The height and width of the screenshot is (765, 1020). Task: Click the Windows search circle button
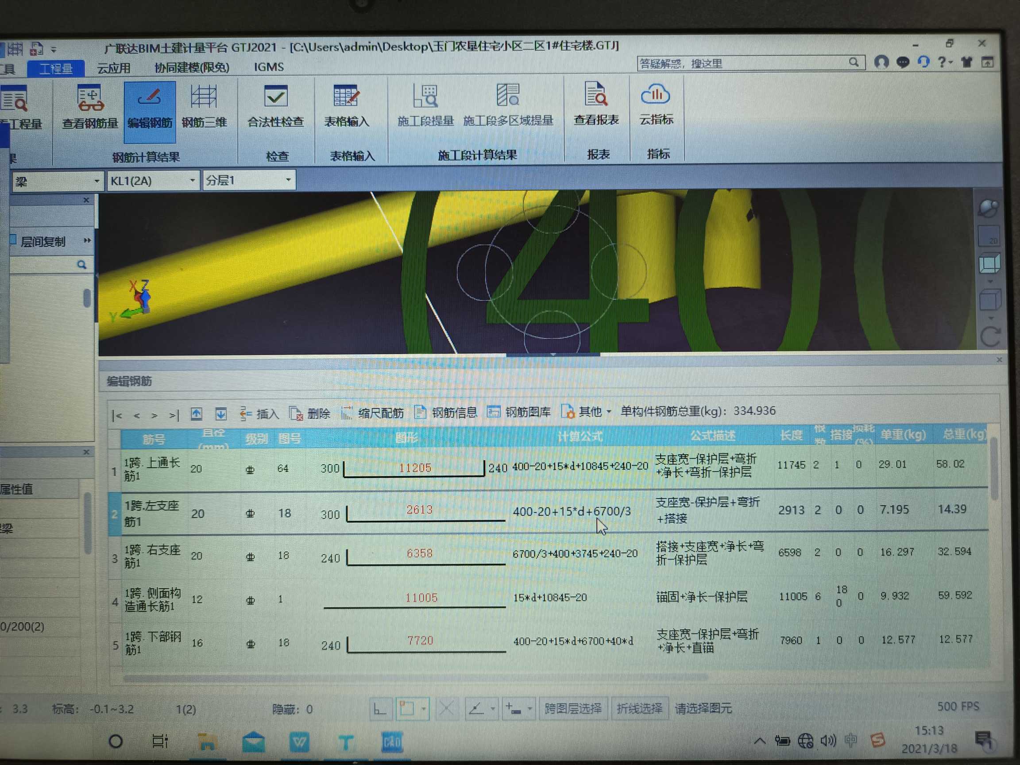click(x=115, y=742)
